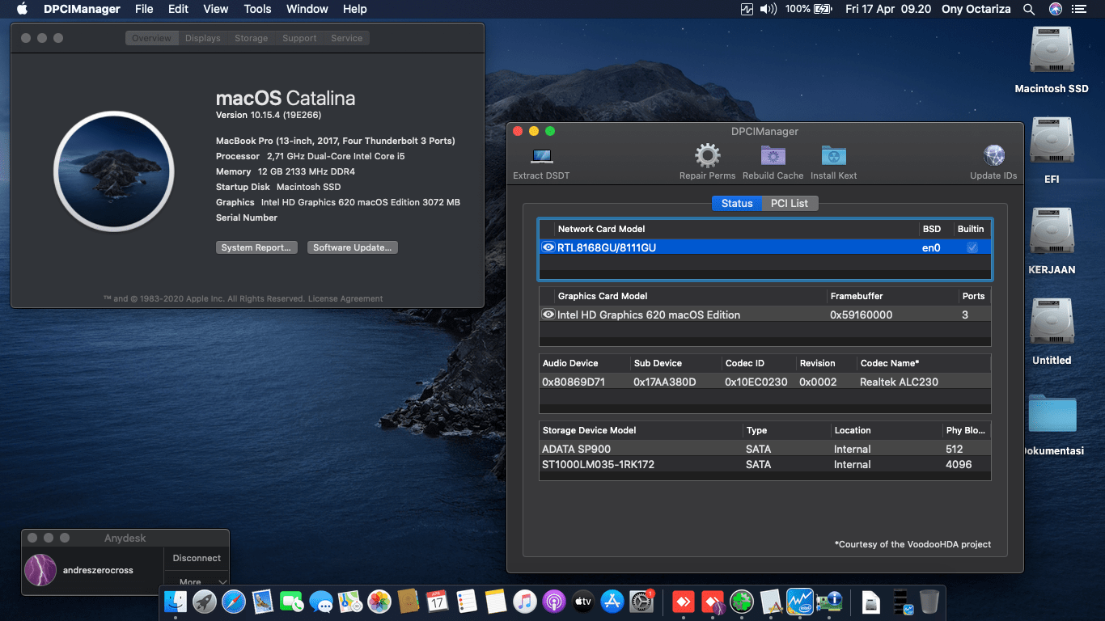Viewport: 1105px width, 621px height.
Task: Click the Install Kext folder icon
Action: tap(833, 156)
